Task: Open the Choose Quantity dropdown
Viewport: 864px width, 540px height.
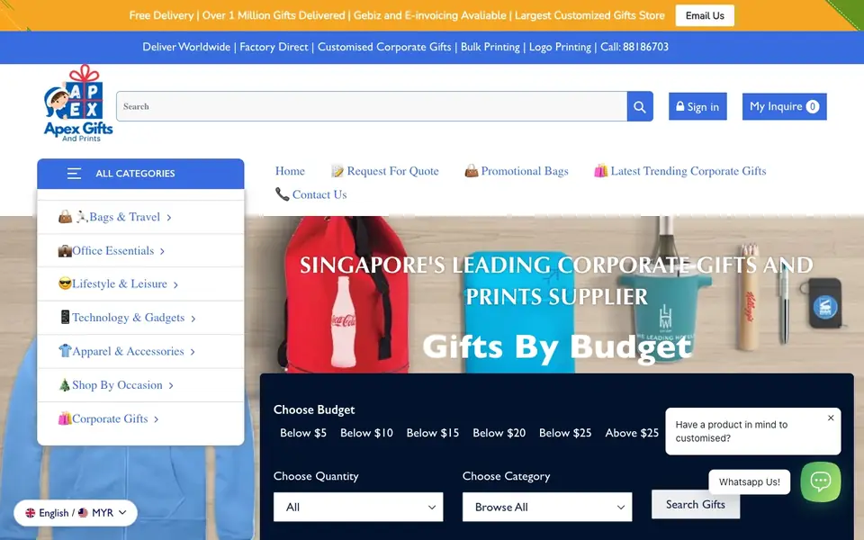Action: tap(358, 507)
